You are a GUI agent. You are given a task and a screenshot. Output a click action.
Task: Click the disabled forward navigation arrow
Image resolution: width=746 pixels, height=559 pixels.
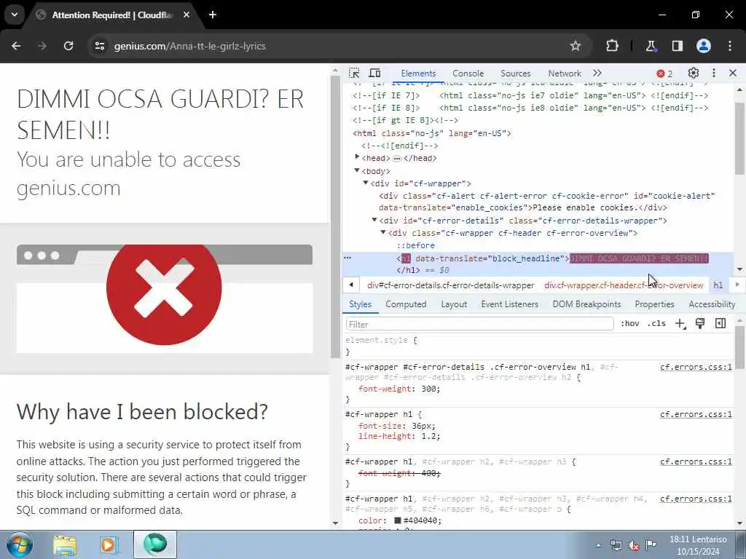click(42, 46)
